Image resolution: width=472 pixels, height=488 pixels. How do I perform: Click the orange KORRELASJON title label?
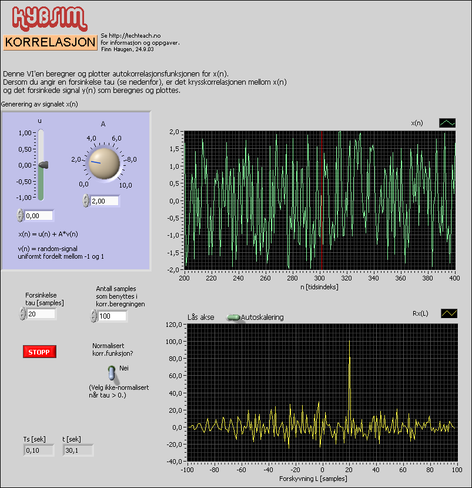(x=50, y=43)
